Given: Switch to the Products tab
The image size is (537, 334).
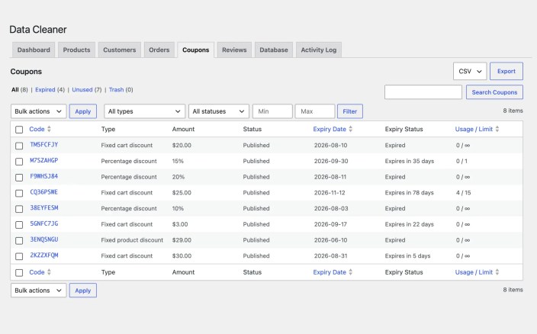Looking at the screenshot, I should pyautogui.click(x=76, y=50).
